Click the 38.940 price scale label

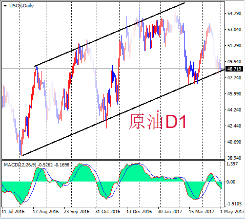point(234,158)
